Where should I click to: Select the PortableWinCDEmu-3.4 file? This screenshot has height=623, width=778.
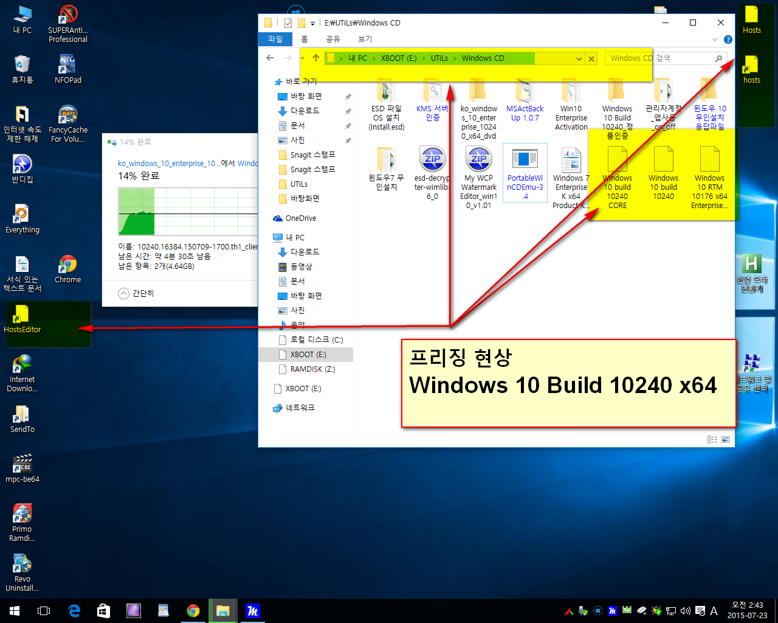525,173
